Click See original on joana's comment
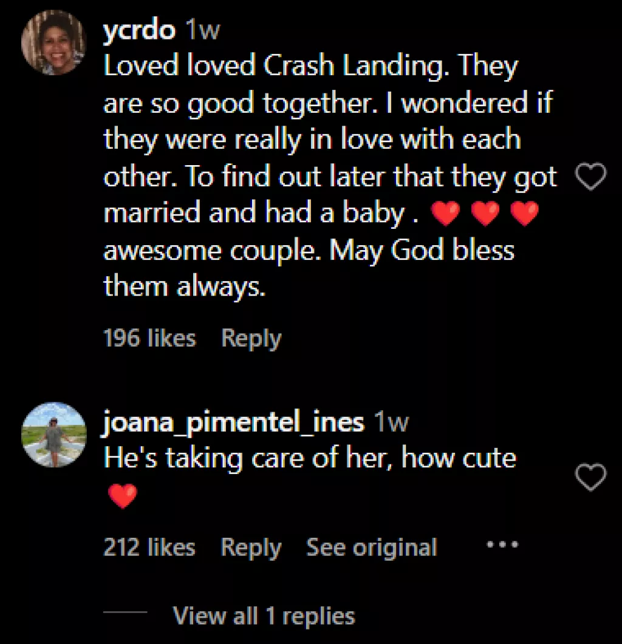The width and height of the screenshot is (622, 644). (x=371, y=547)
